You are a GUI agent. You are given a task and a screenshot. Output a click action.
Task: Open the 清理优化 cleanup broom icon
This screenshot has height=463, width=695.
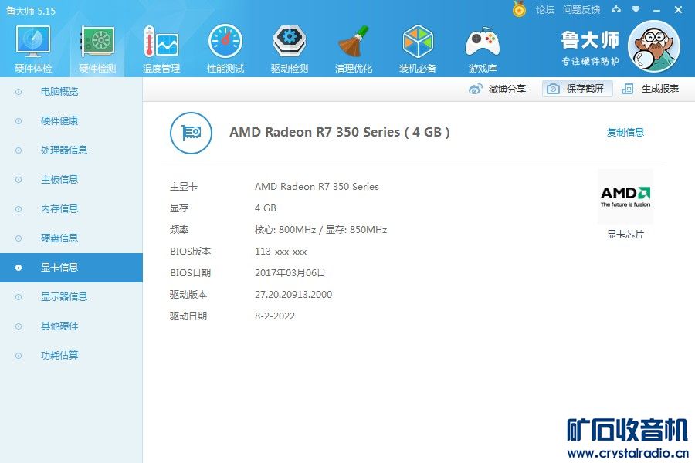click(354, 41)
